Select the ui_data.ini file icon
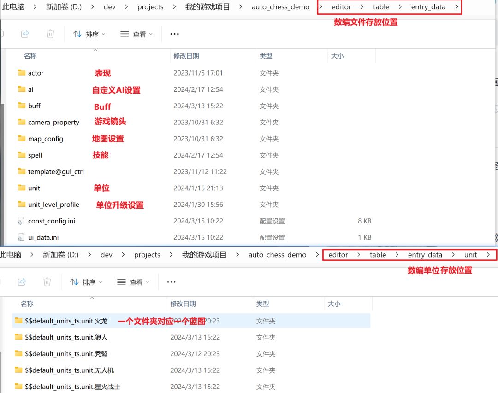Viewport: 498px width, 393px height. [x=21, y=237]
